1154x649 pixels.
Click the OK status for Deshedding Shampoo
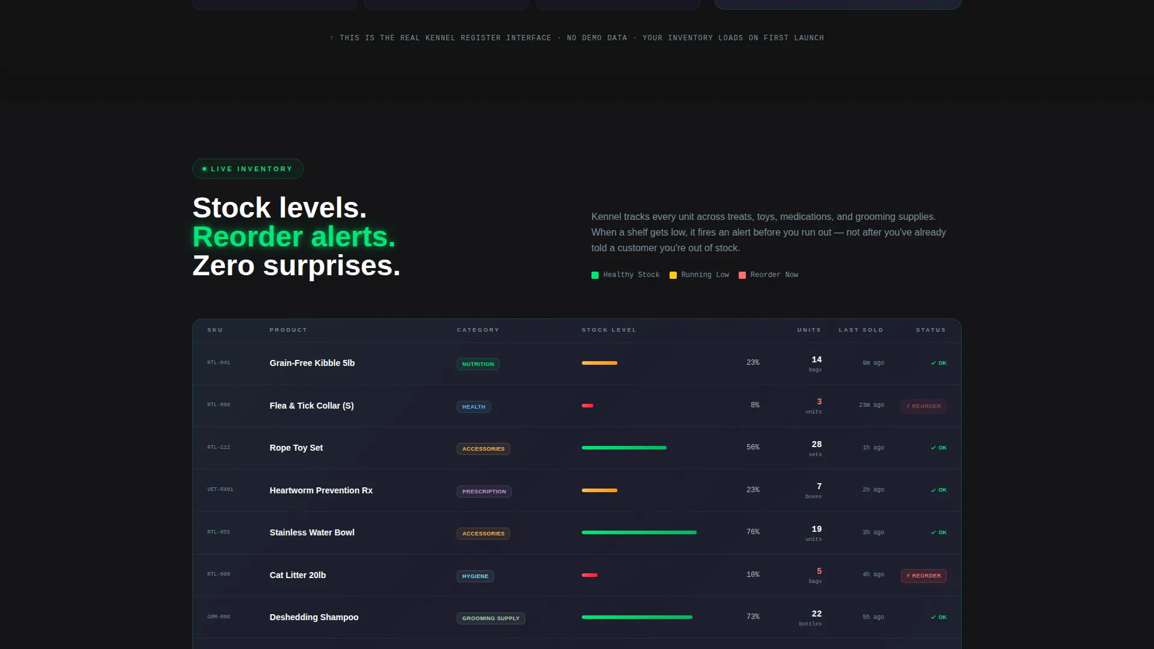click(939, 617)
